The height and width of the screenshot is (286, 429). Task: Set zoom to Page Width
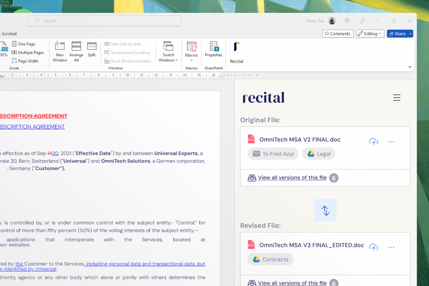25,61
